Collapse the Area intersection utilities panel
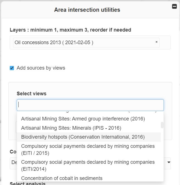180x185 pixels. click(x=174, y=6)
